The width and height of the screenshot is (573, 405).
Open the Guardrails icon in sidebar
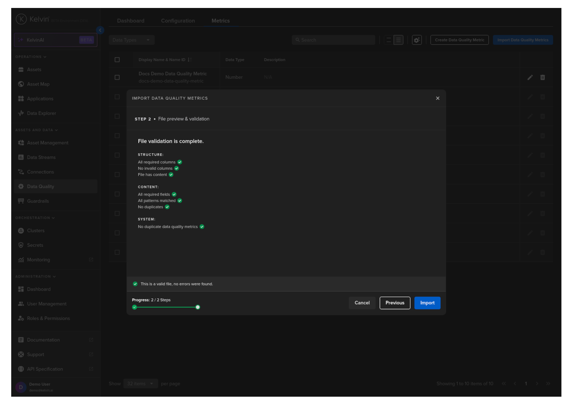(x=21, y=201)
